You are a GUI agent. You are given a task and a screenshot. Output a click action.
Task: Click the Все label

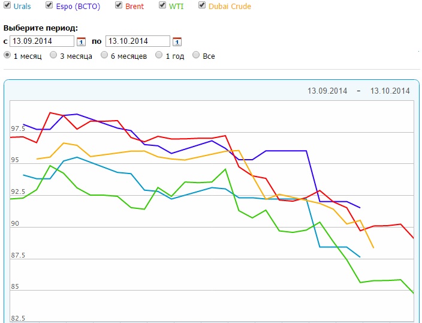tap(209, 56)
